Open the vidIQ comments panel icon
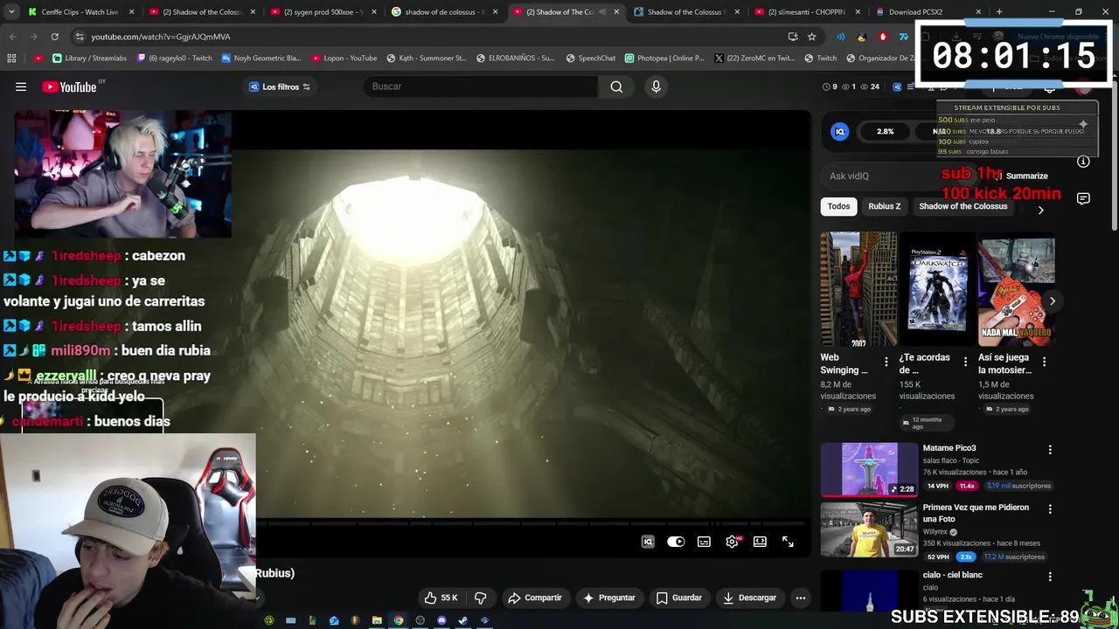The height and width of the screenshot is (629, 1119). (1083, 198)
